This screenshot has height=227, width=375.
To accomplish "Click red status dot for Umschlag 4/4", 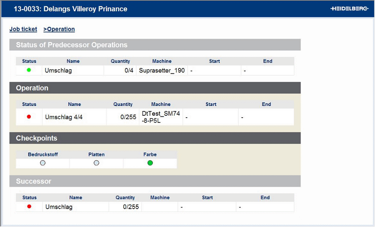I will pyautogui.click(x=29, y=117).
